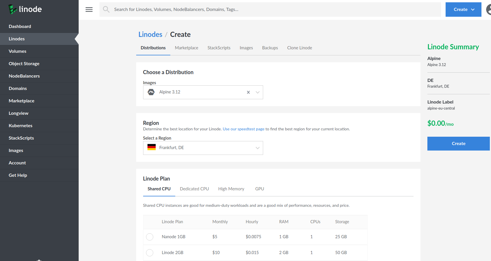Open Object Storage in the sidebar
Image resolution: width=491 pixels, height=261 pixels.
tap(39, 64)
